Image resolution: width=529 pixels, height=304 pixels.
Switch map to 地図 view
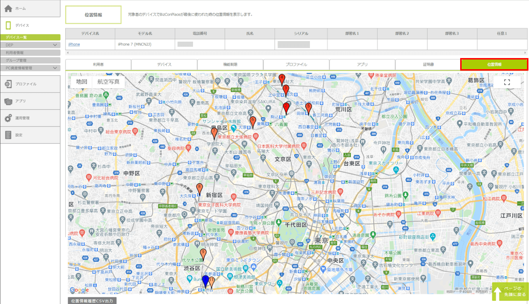(x=82, y=82)
